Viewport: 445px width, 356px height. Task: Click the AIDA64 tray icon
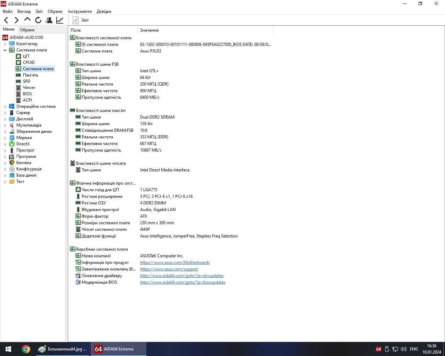pos(379,349)
